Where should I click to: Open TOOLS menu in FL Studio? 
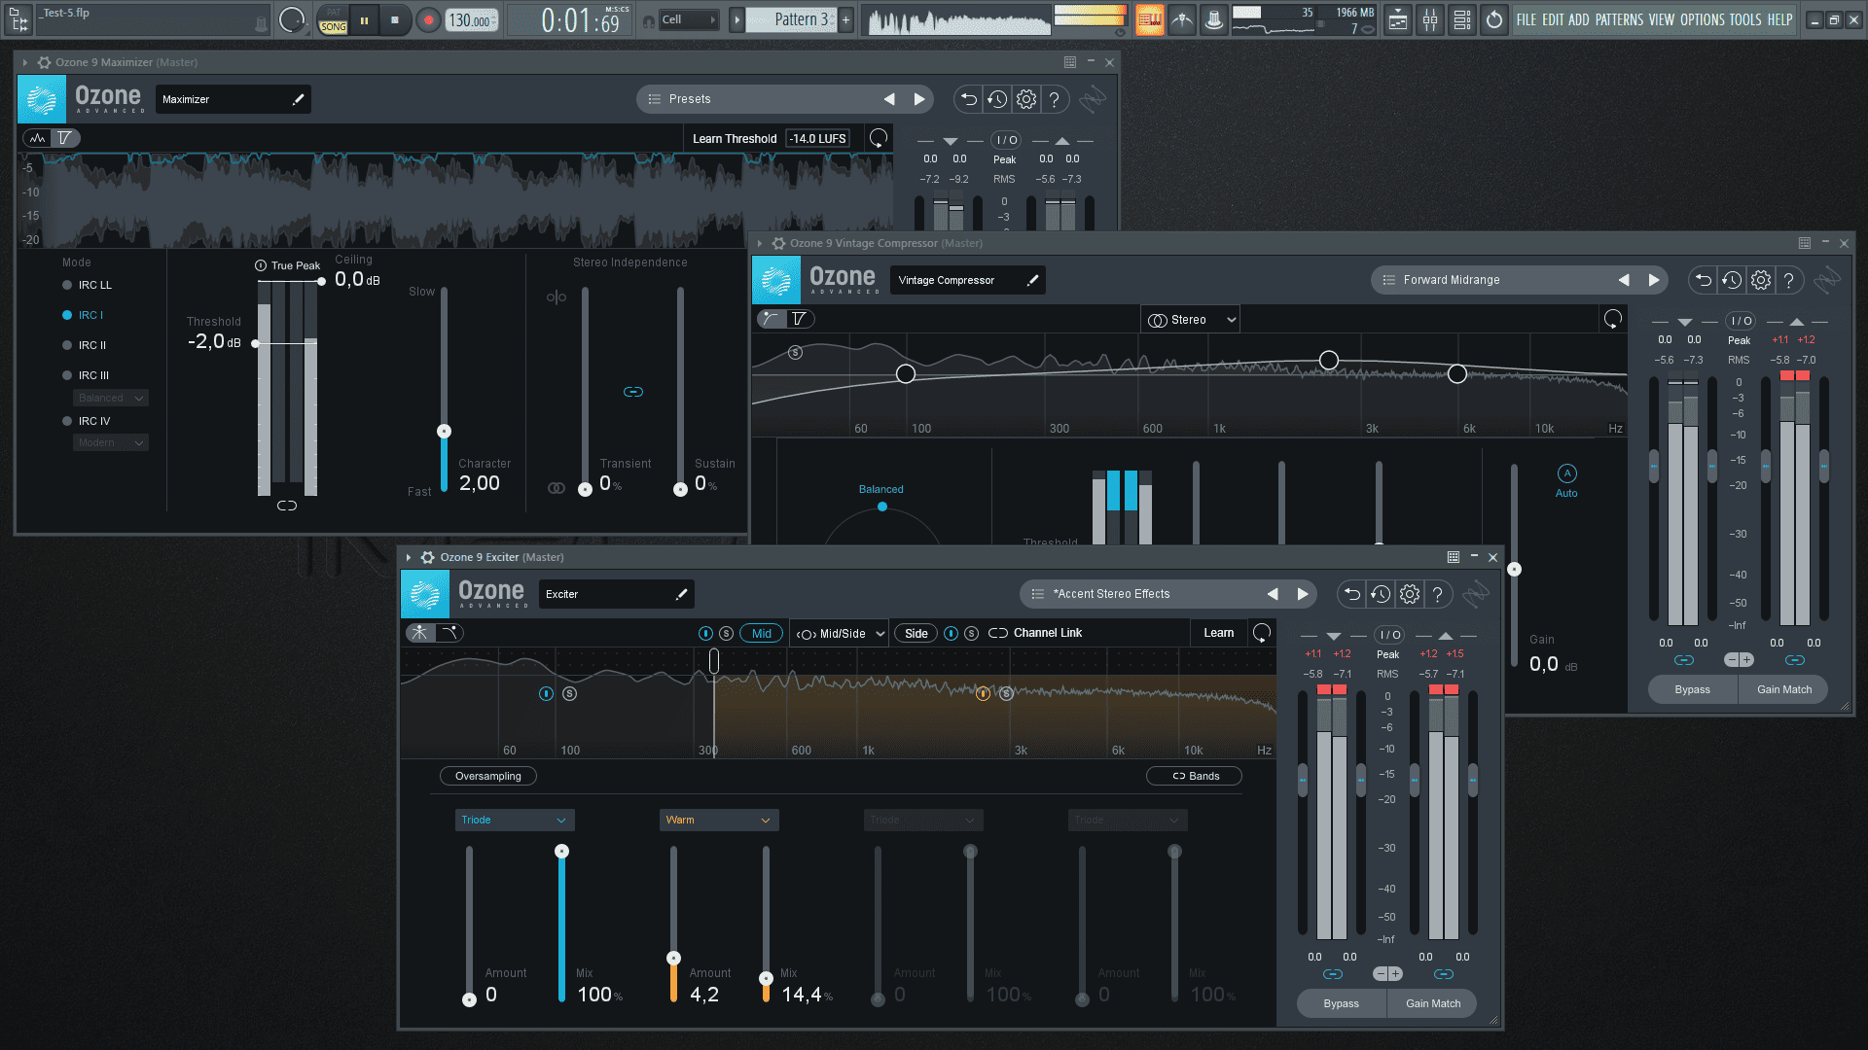tap(1745, 19)
